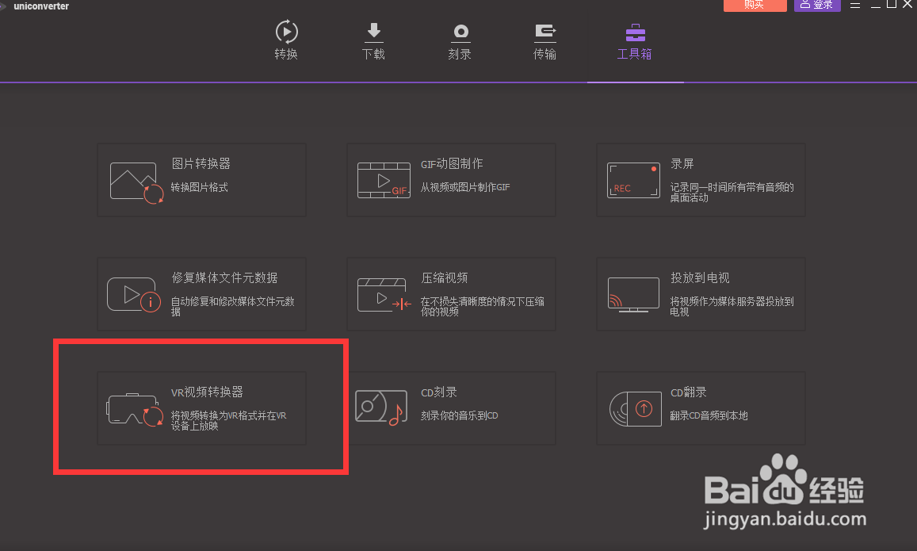Viewport: 917px width, 551px height.
Task: Select the 传输 (Transfer) tab
Action: click(545, 40)
